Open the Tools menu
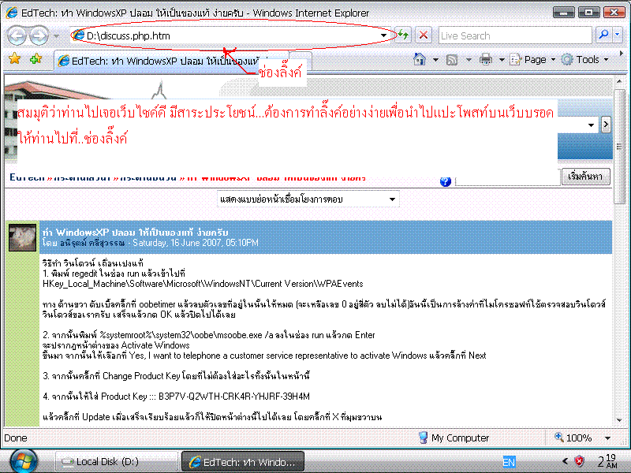 coord(585,60)
